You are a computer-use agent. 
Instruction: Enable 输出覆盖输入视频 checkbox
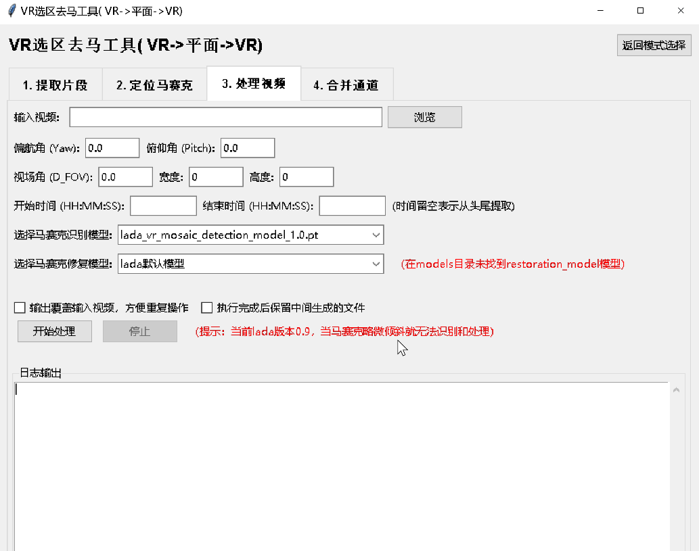coord(20,308)
